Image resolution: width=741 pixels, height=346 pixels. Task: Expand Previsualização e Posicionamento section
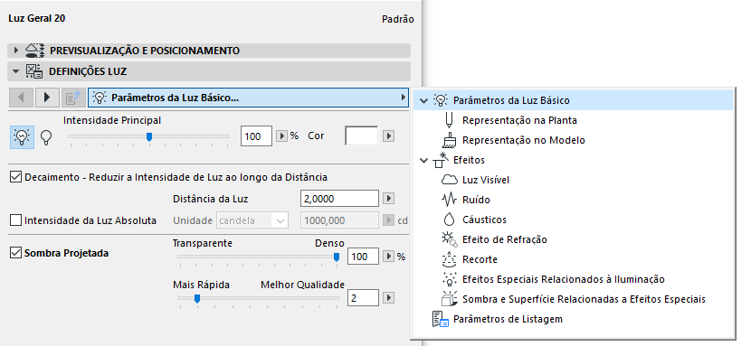point(16,51)
